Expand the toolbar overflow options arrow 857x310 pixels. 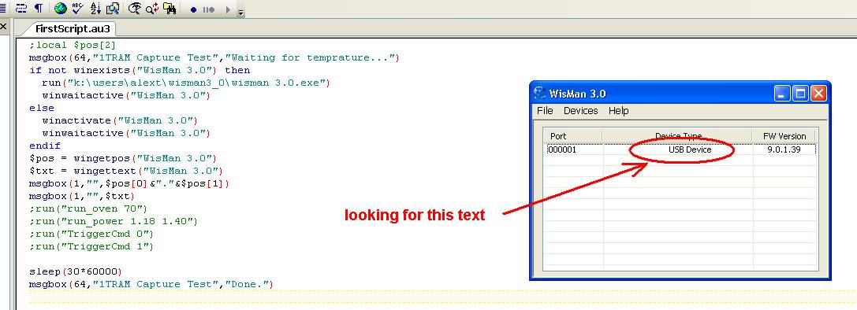tap(241, 12)
